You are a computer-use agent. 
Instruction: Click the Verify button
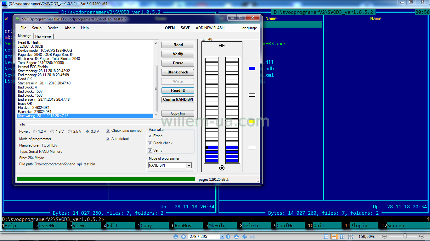(x=178, y=54)
